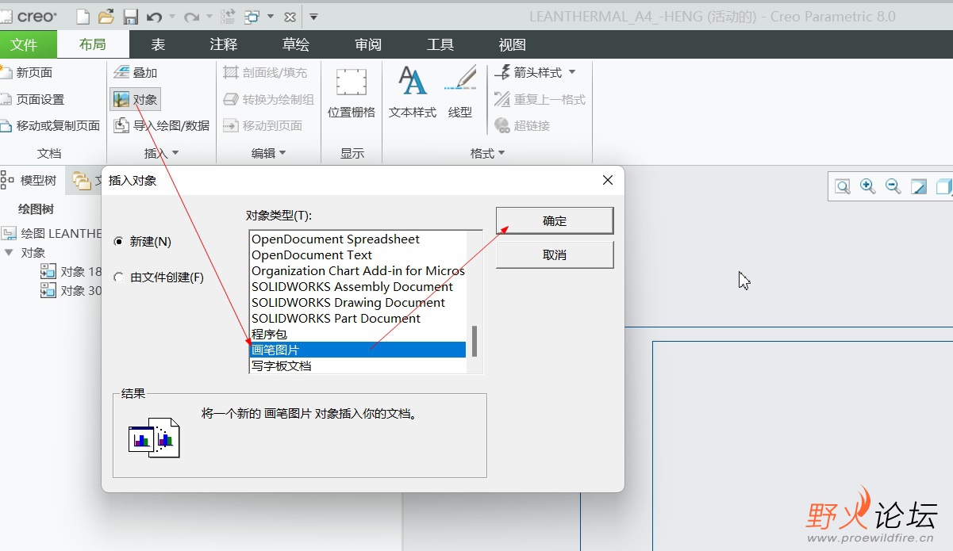953x551 pixels.
Task: Click the display style cube icon
Action: (x=943, y=186)
